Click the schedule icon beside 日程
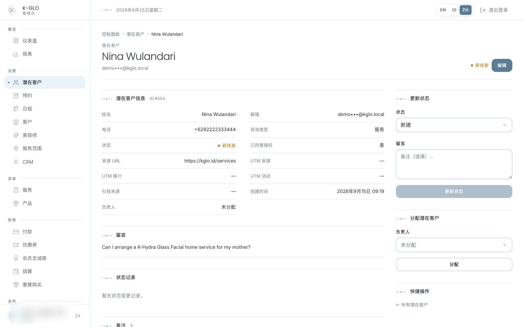 coord(16,109)
